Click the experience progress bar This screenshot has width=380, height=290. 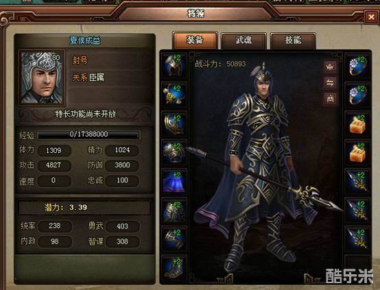tap(88, 134)
